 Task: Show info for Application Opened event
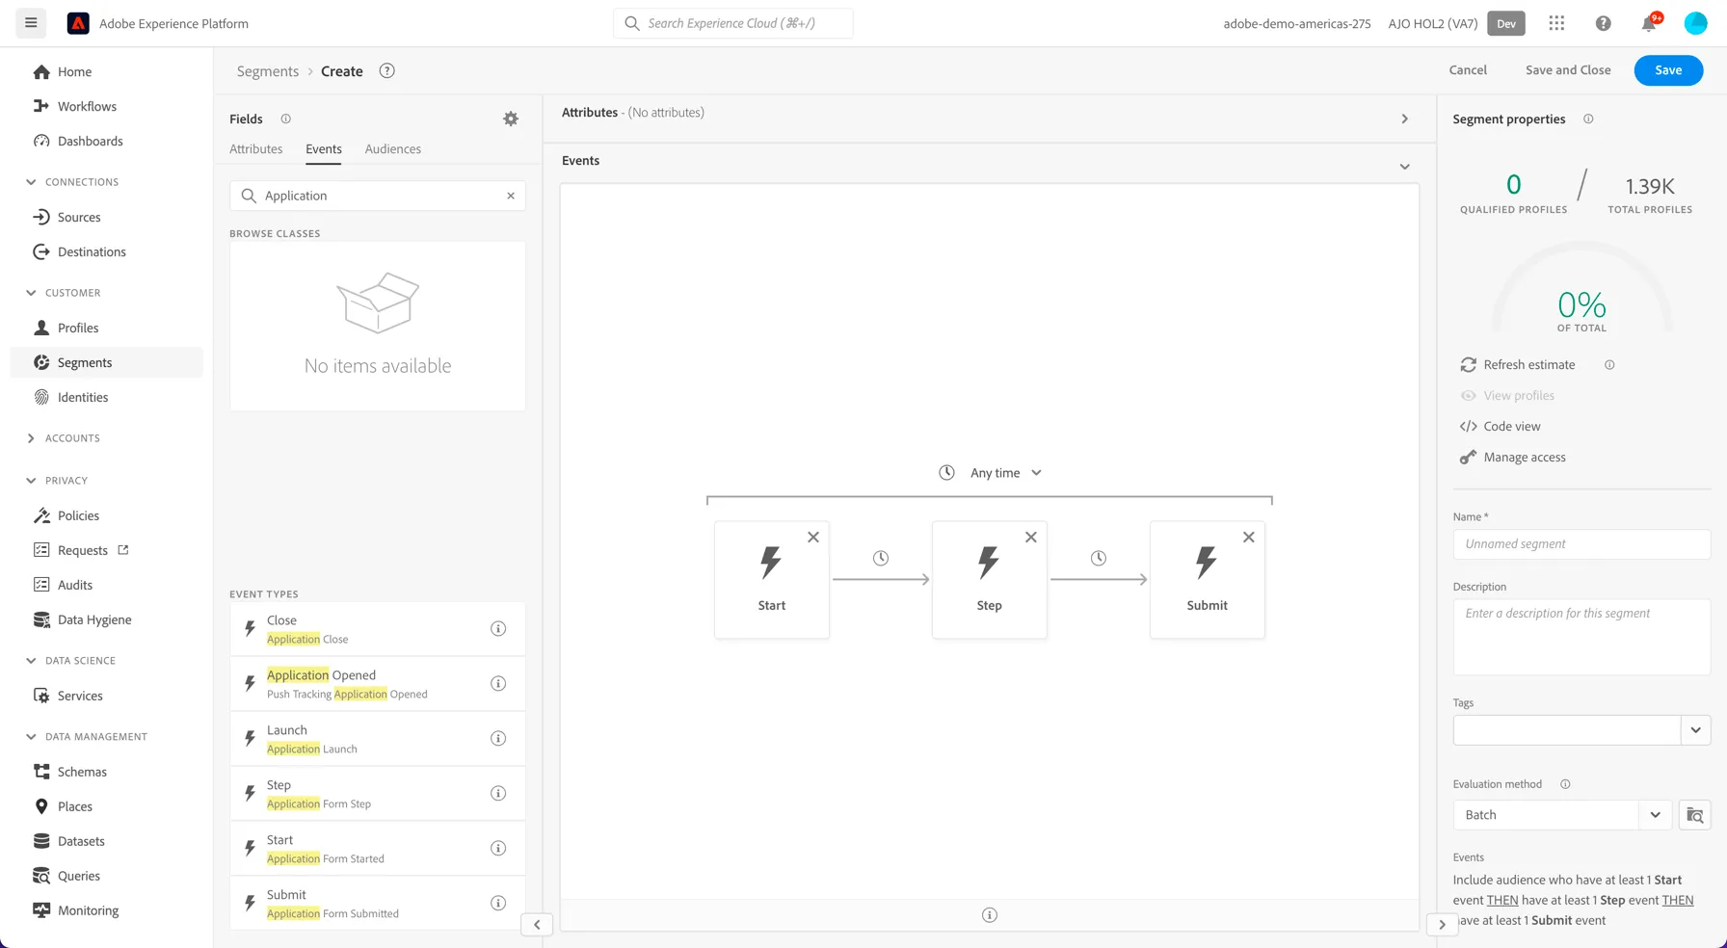(498, 683)
